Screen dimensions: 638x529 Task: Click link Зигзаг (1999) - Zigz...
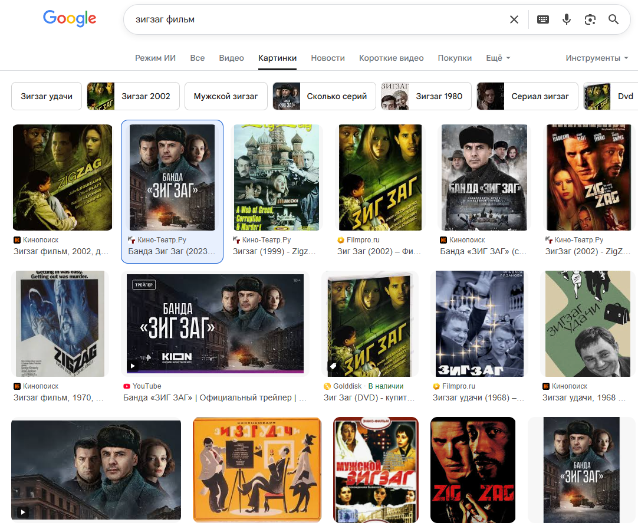(x=274, y=251)
